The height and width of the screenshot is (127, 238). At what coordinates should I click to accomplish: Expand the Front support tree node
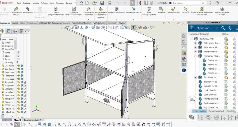(195, 77)
